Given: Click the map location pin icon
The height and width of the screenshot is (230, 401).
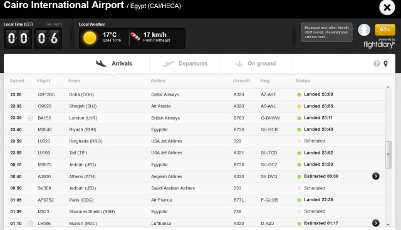Looking at the screenshot, I should [x=386, y=64].
